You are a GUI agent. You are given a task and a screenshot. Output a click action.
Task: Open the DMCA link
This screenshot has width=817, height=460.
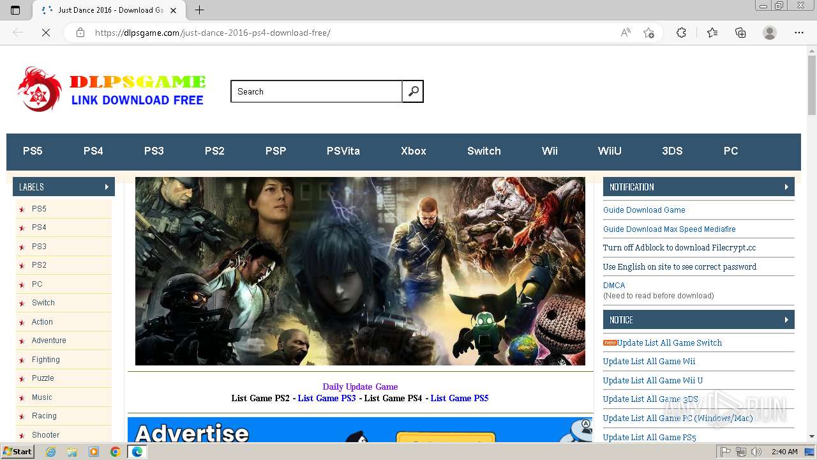[x=614, y=286]
